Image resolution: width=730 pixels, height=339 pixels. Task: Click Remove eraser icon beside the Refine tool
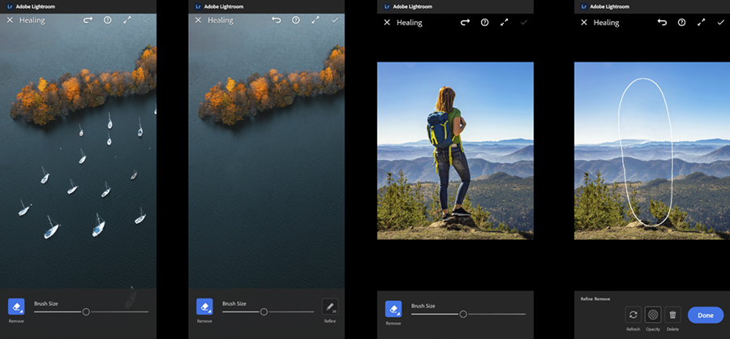pyautogui.click(x=204, y=307)
